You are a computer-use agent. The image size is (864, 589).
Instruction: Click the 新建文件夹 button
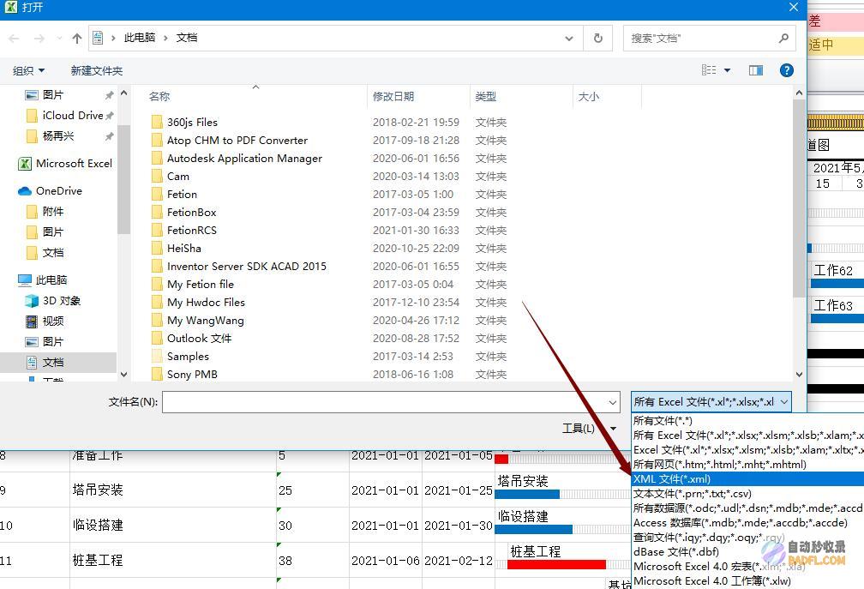pos(96,70)
